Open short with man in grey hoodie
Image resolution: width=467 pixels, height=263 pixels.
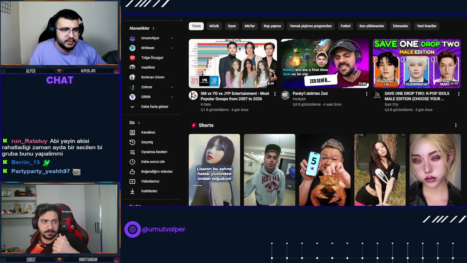(270, 170)
